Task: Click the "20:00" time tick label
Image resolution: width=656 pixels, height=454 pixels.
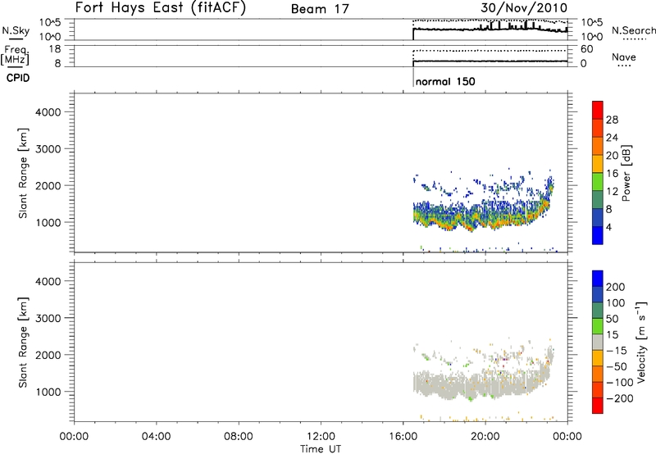Action: tap(485, 437)
